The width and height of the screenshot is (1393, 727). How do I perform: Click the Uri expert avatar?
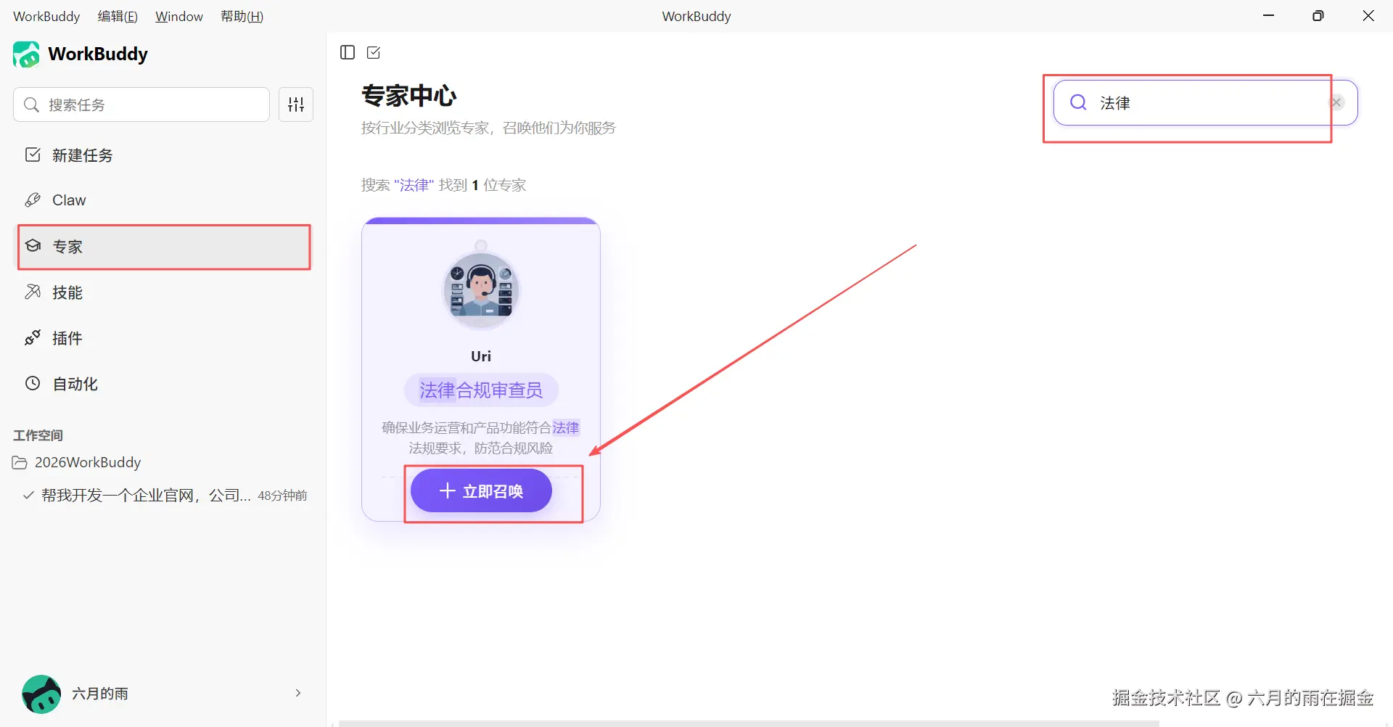coord(481,289)
